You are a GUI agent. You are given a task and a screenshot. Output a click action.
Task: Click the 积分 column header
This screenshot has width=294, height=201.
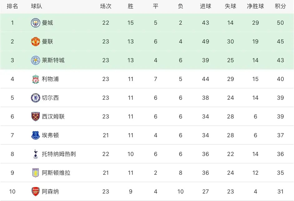point(280,6)
